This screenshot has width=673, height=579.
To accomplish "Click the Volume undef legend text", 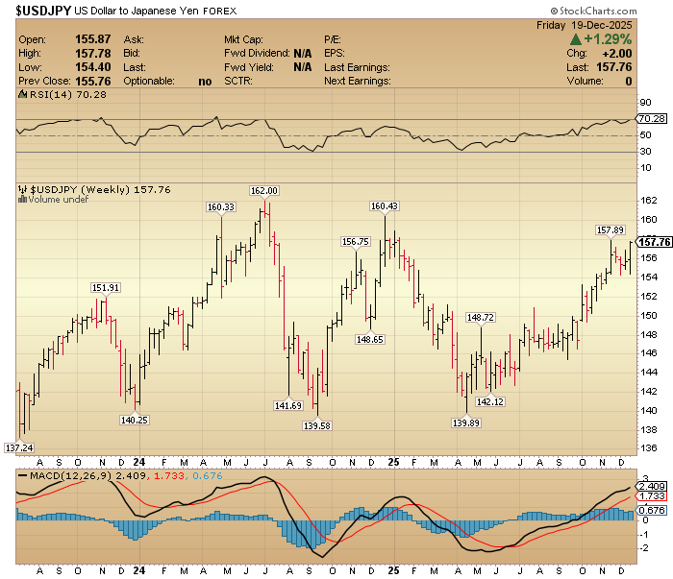I will [59, 200].
